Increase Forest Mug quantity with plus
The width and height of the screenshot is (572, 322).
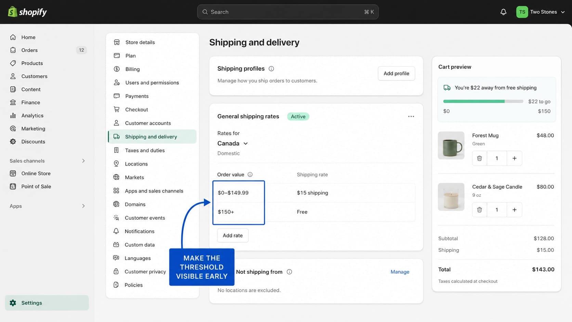pyautogui.click(x=514, y=158)
